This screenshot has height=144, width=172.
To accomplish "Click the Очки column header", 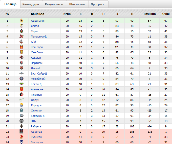I will click(166, 14).
